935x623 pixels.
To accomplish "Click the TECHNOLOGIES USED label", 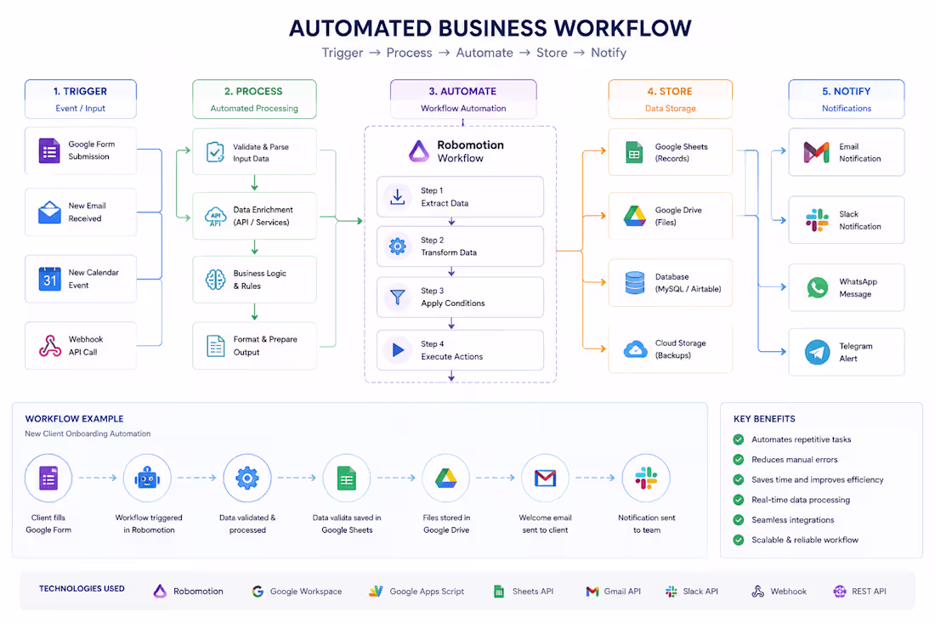I will 82,588.
